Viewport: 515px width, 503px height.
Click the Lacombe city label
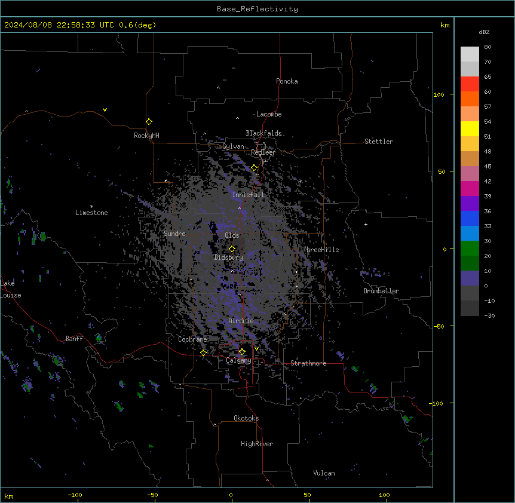click(x=269, y=114)
